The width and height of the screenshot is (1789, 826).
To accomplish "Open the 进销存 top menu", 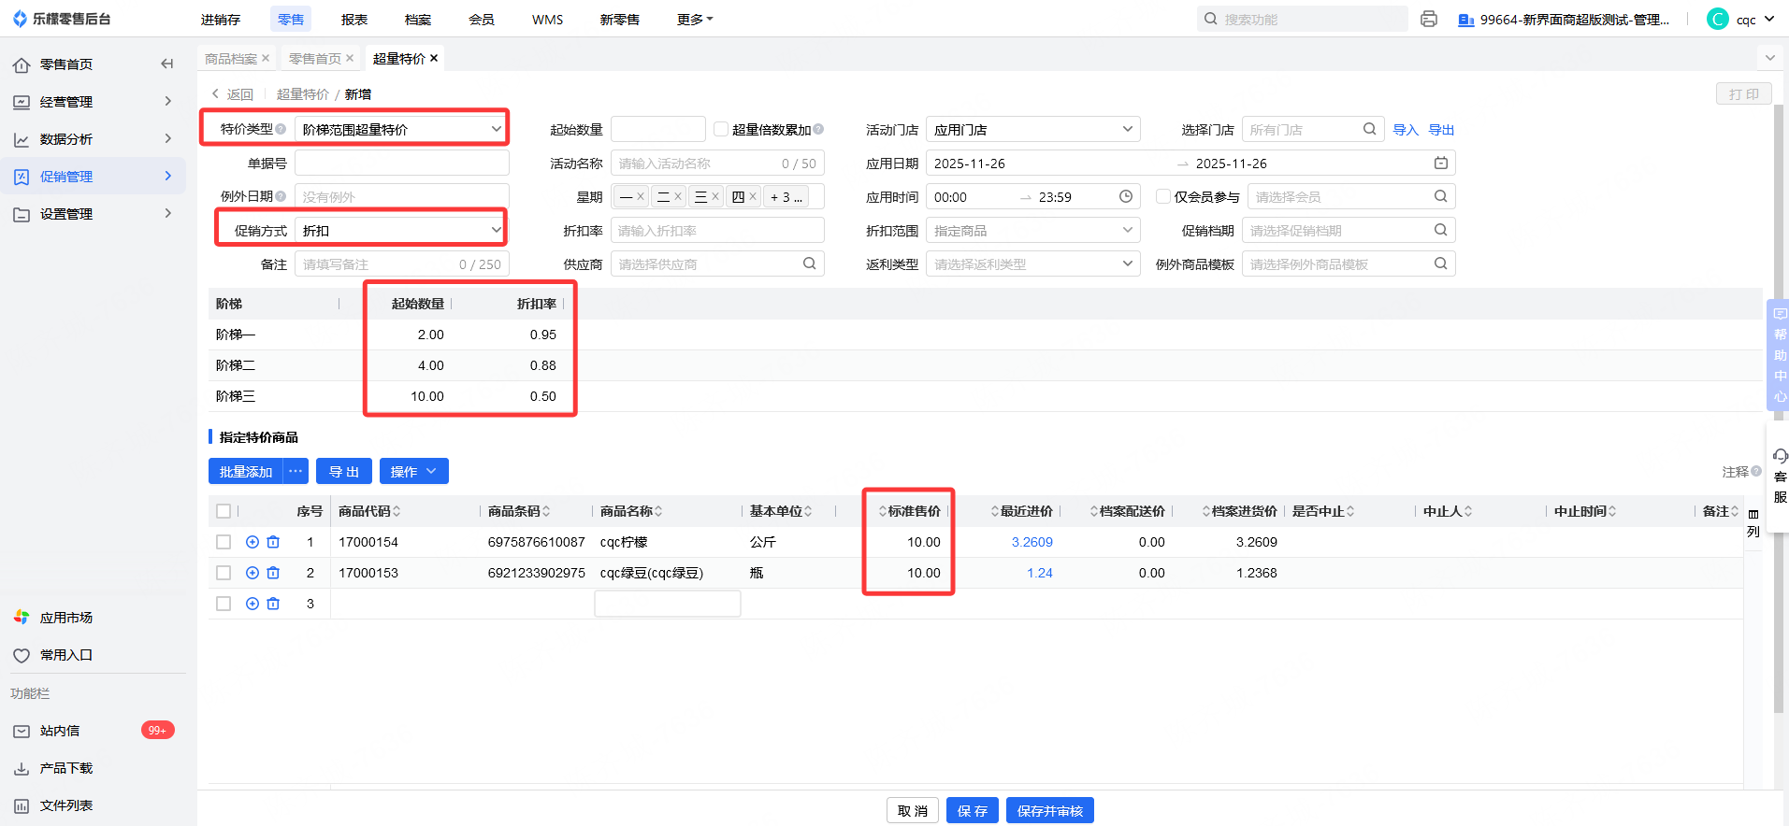I will pos(221,19).
